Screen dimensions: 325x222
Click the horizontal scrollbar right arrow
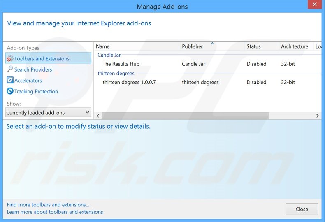pyautogui.click(x=318, y=116)
